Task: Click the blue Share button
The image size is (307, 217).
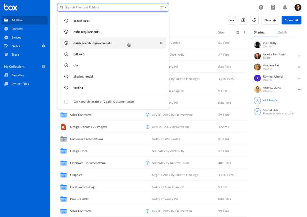Action: [291, 20]
